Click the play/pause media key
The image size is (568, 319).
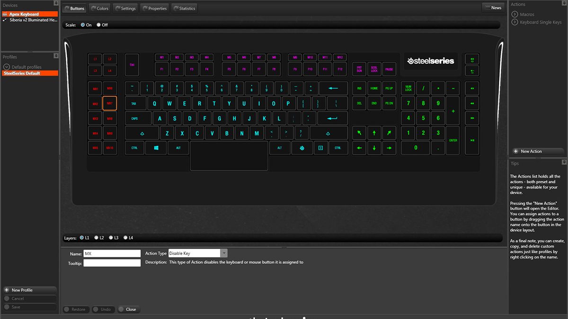coord(472,140)
